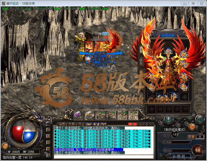Select the boots equipment slot

click(x=174, y=97)
